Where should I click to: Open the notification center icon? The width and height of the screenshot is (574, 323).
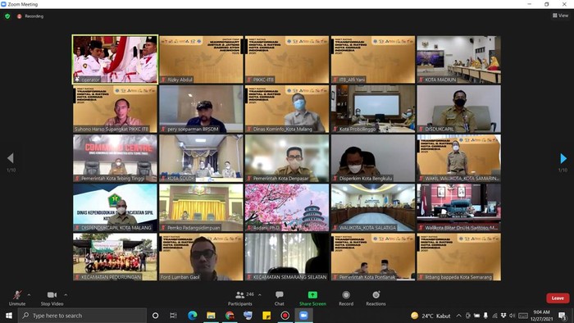click(x=562, y=316)
